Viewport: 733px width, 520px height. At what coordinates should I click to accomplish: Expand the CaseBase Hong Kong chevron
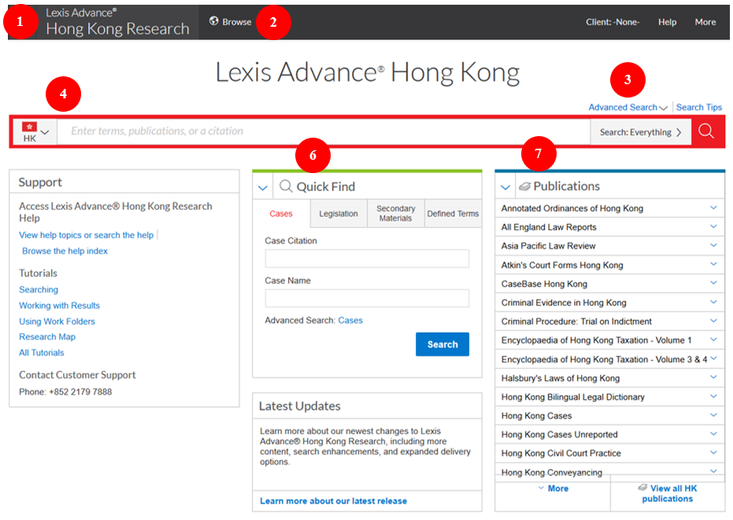click(x=713, y=283)
